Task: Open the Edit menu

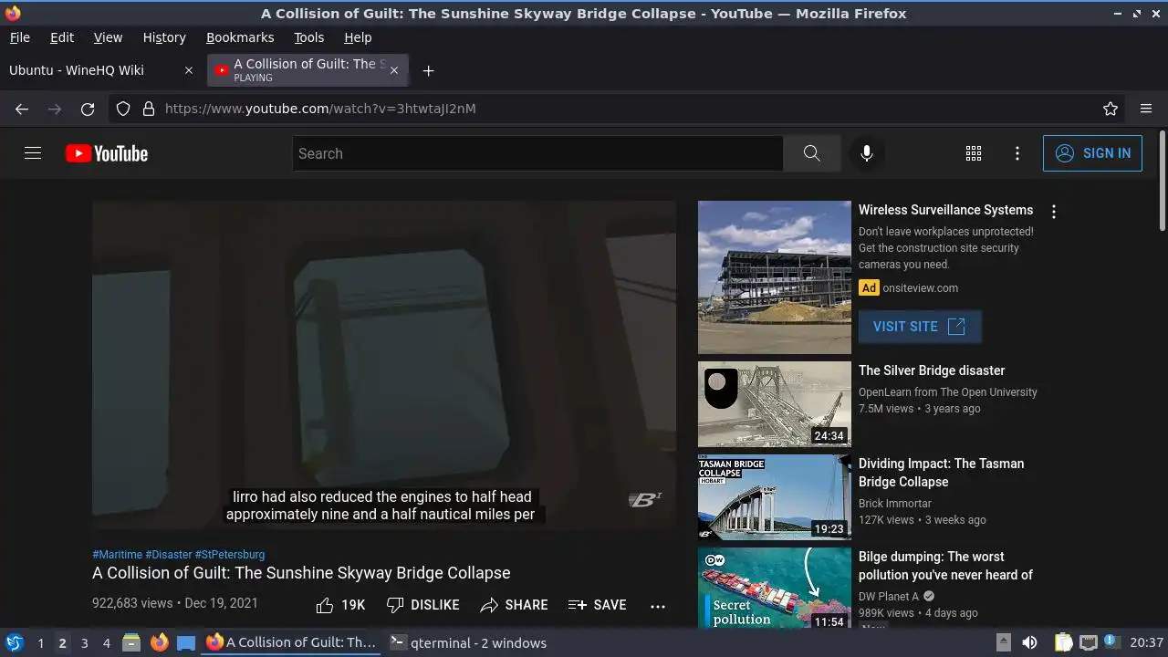Action: pos(62,37)
